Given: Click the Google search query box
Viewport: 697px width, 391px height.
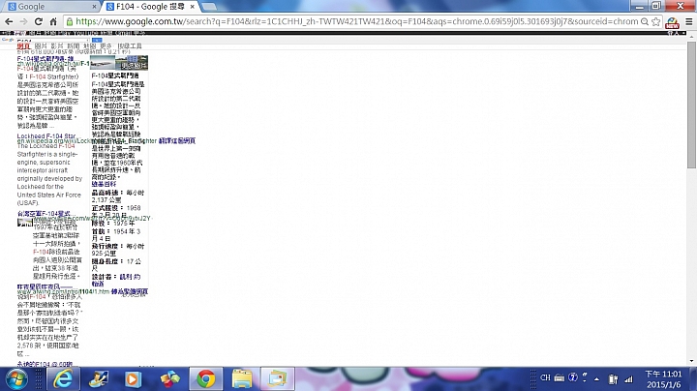Looking at the screenshot, I should (x=52, y=40).
